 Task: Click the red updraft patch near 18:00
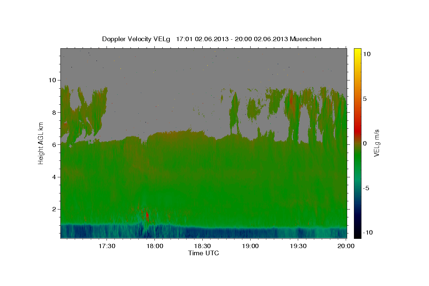tap(147, 215)
